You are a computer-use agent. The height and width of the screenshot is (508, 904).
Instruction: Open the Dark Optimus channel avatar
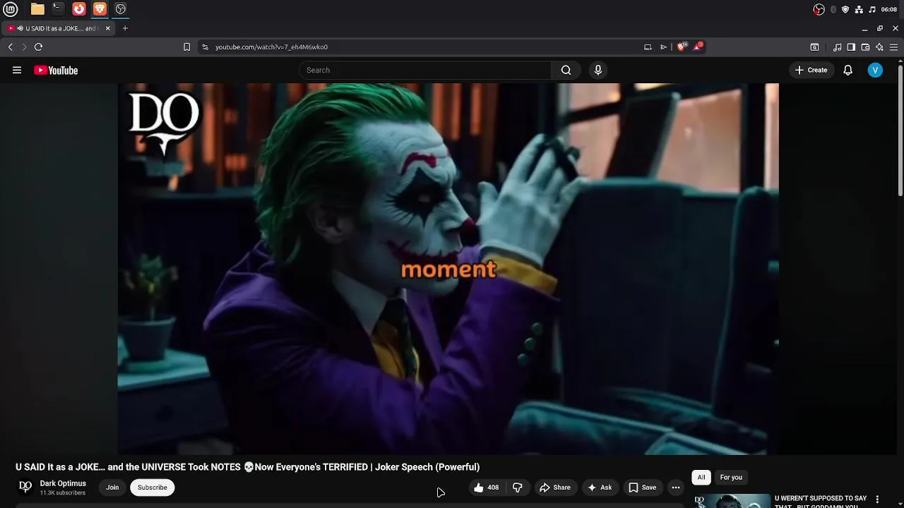tap(25, 487)
